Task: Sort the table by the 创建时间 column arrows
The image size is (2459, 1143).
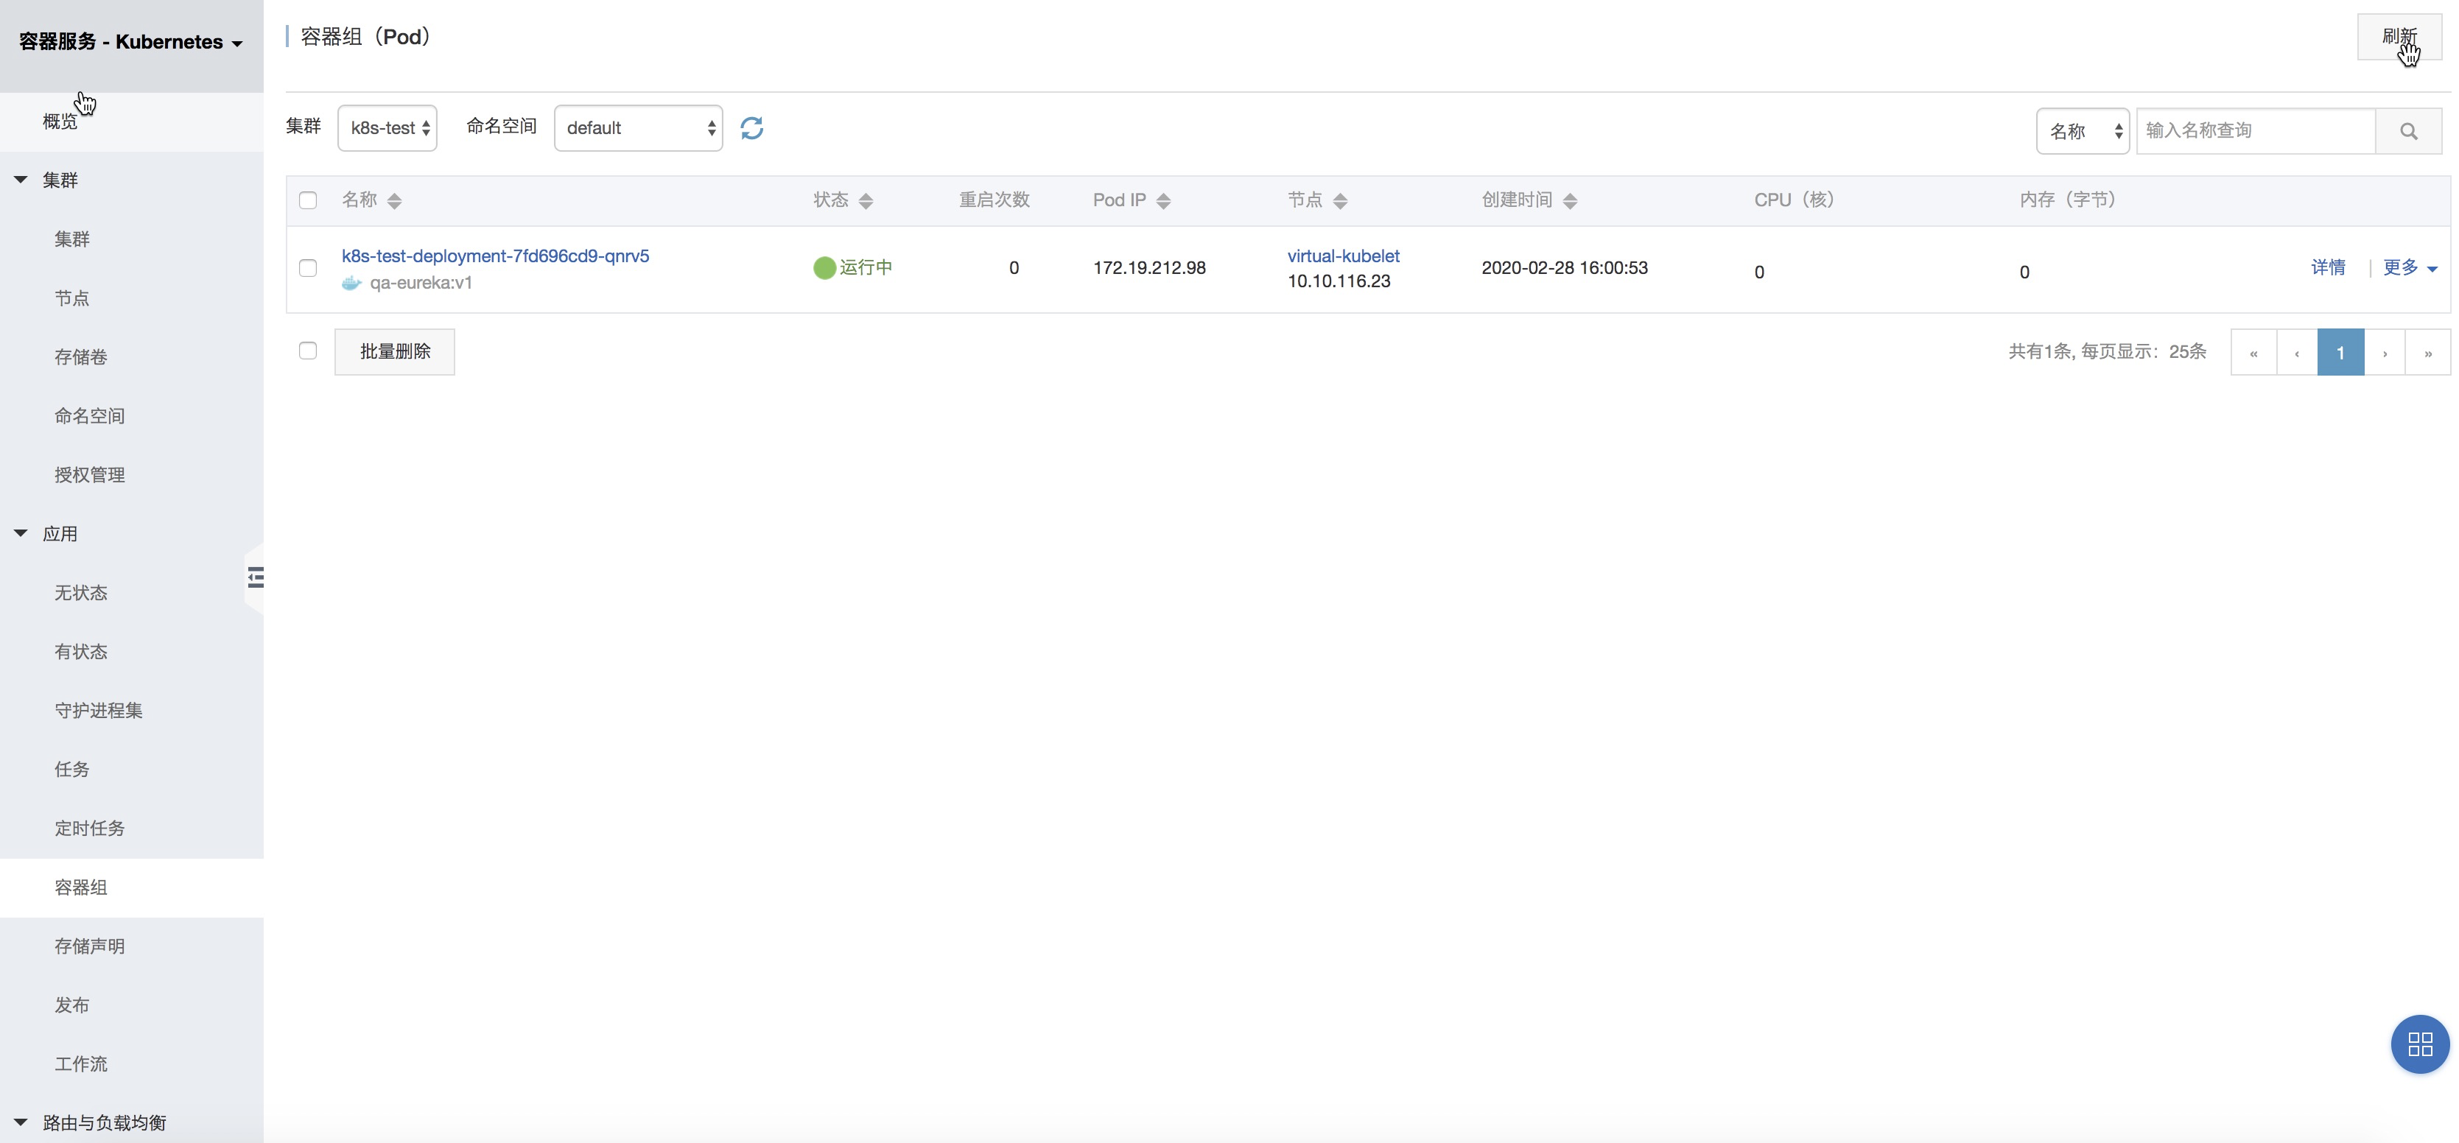Action: (x=1571, y=200)
